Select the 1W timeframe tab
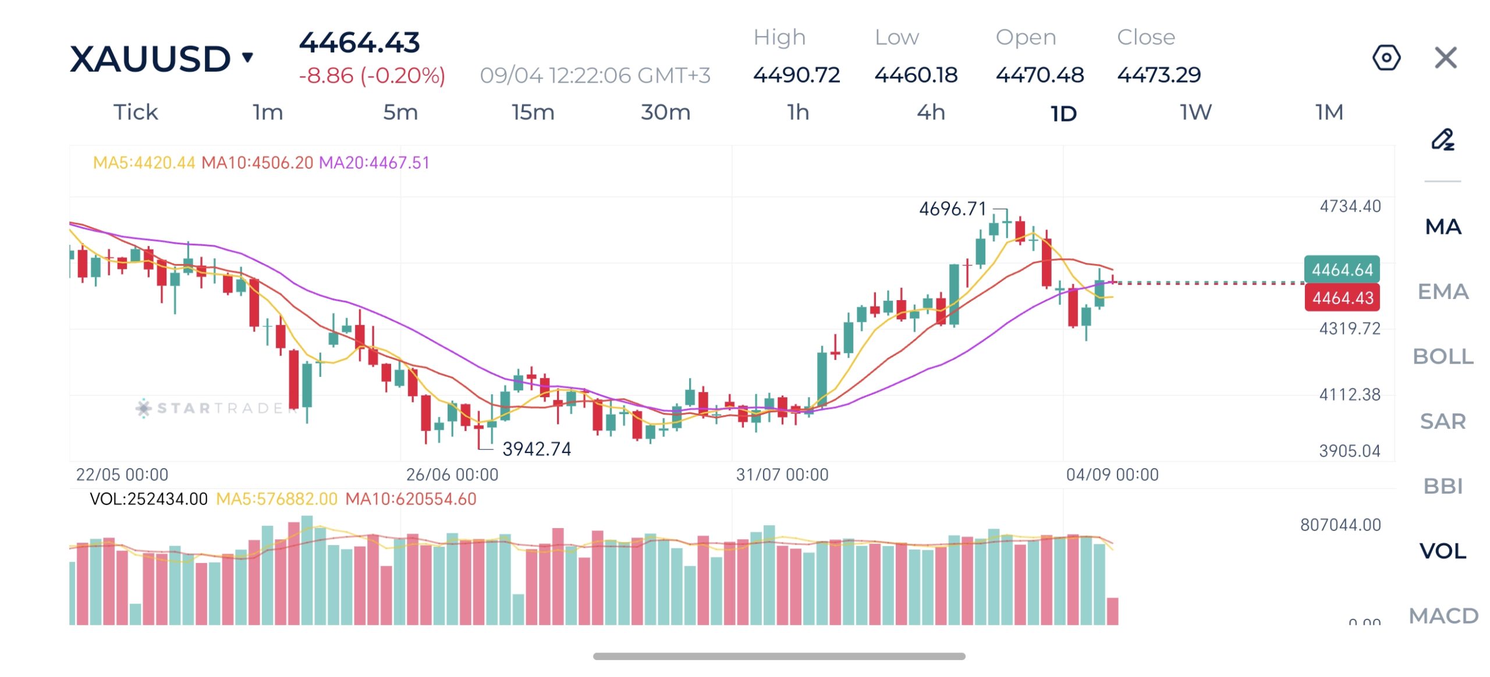 point(1195,112)
